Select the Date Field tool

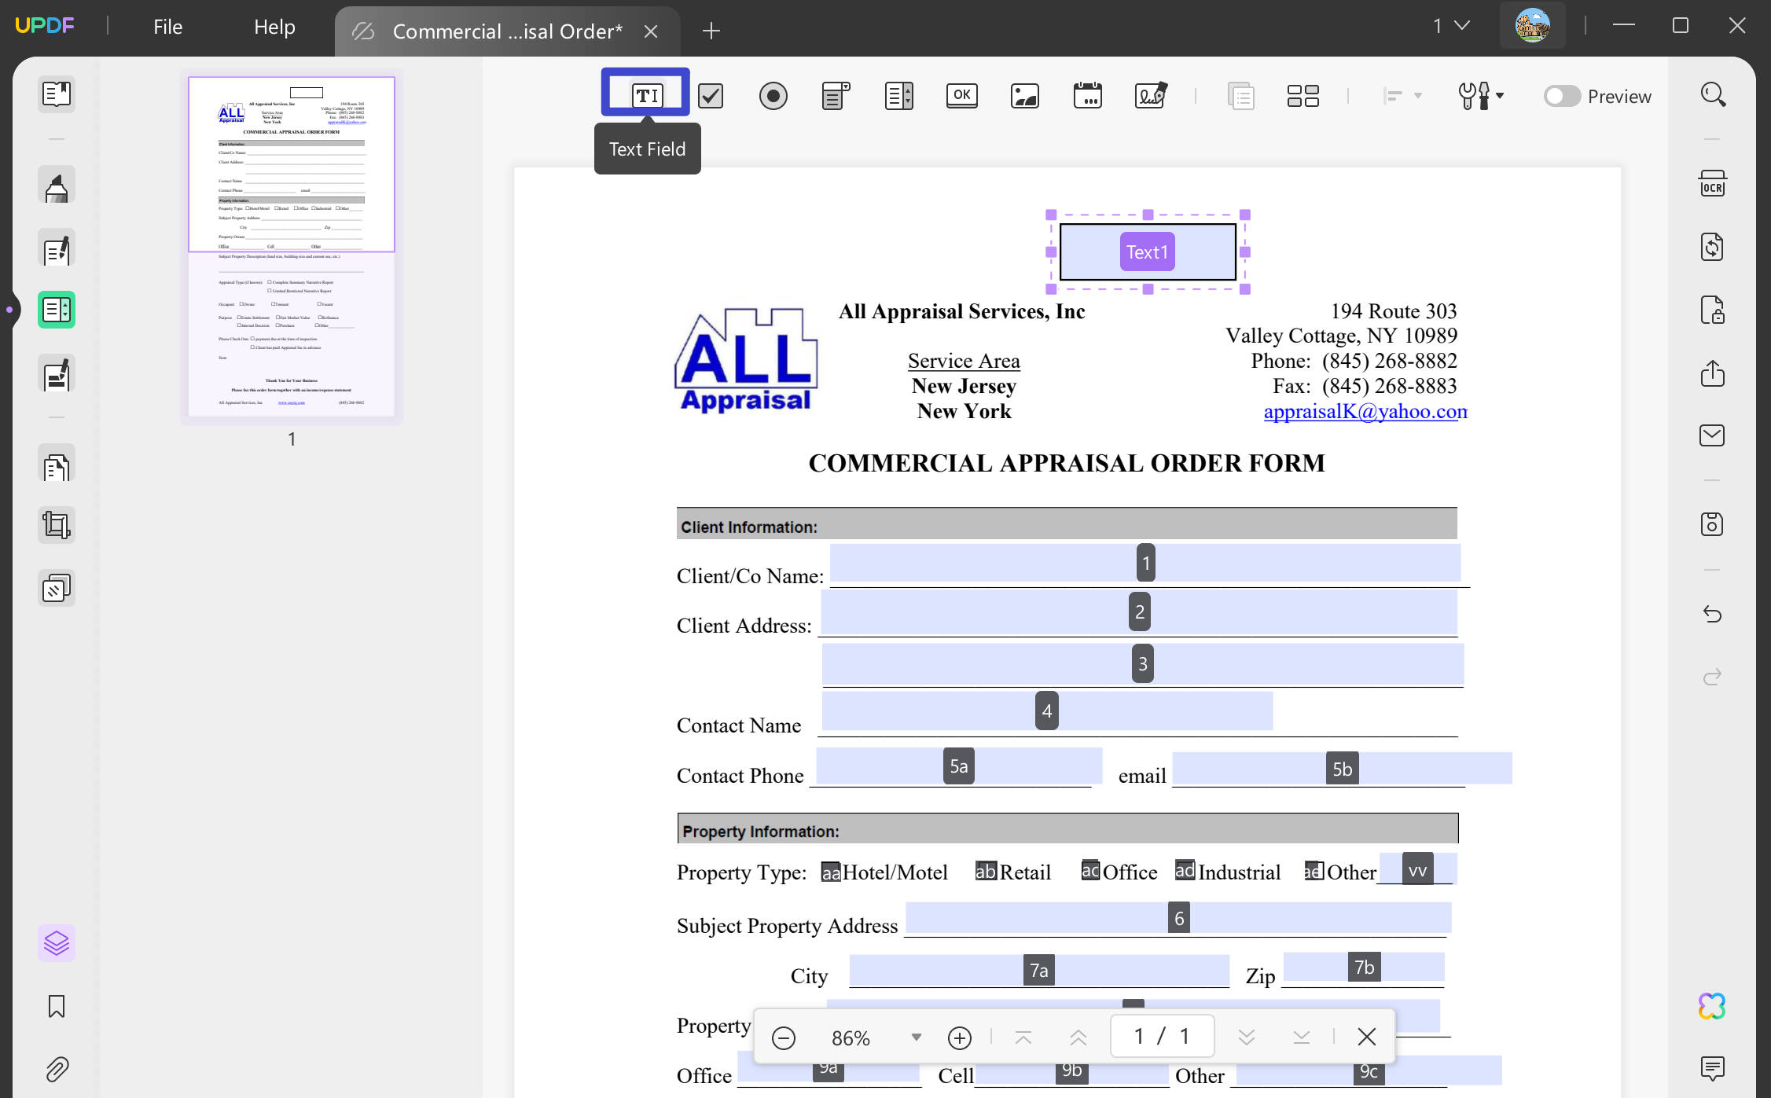pyautogui.click(x=1087, y=96)
